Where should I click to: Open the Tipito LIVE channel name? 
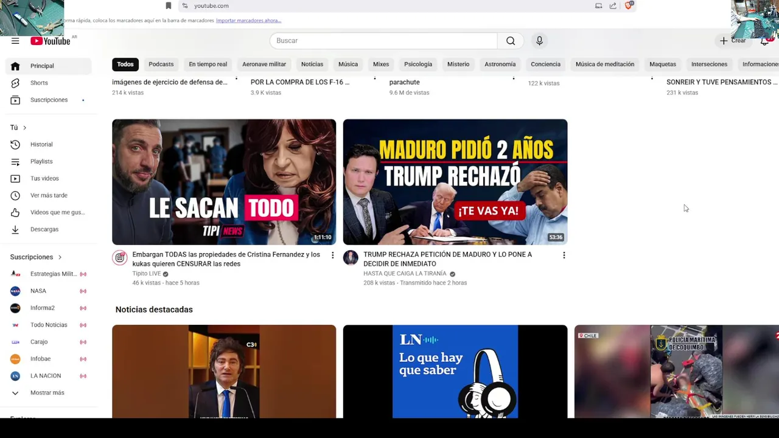tap(147, 274)
